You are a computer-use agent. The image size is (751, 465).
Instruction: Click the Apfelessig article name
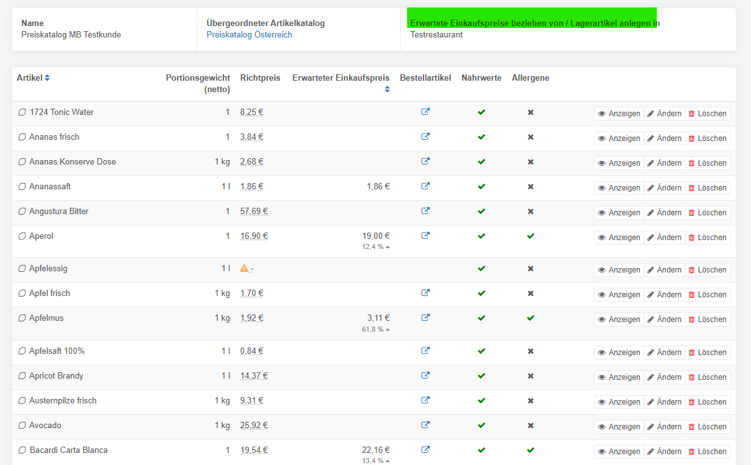click(x=48, y=269)
